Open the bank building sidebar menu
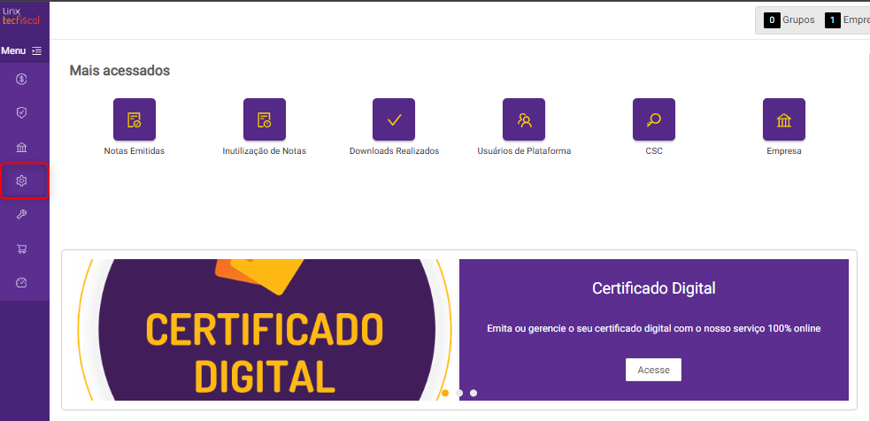 (21, 147)
